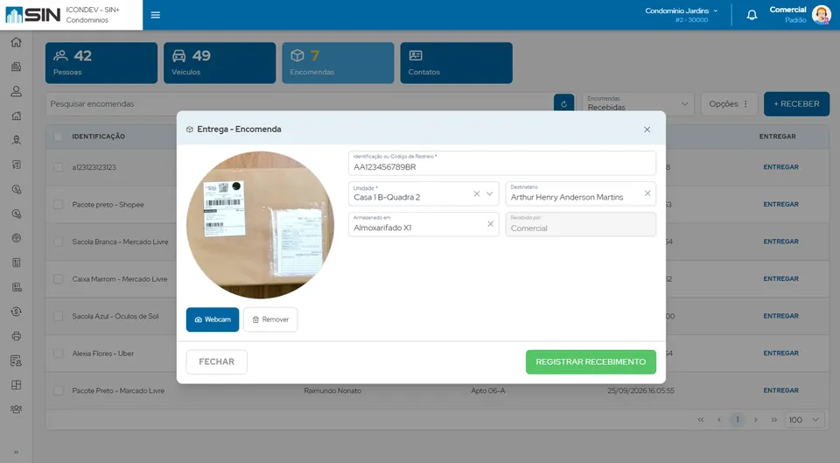Click the package photo thumbnail

(x=261, y=225)
